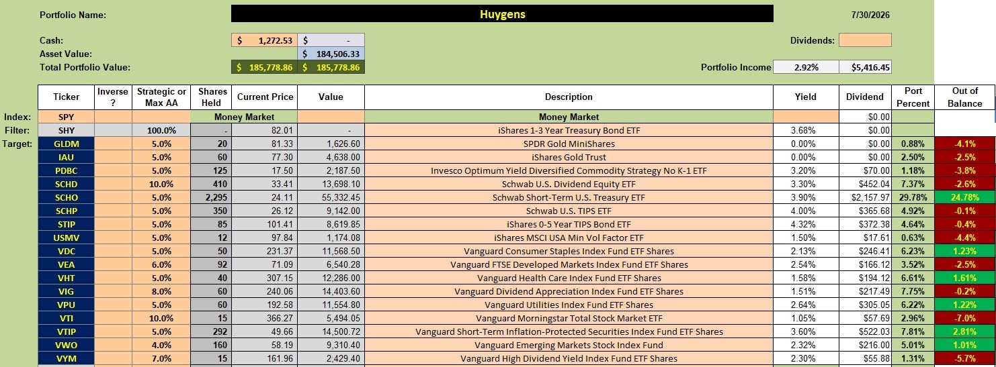Click the STIP yield 4.32%
996x367 pixels.
(x=806, y=224)
